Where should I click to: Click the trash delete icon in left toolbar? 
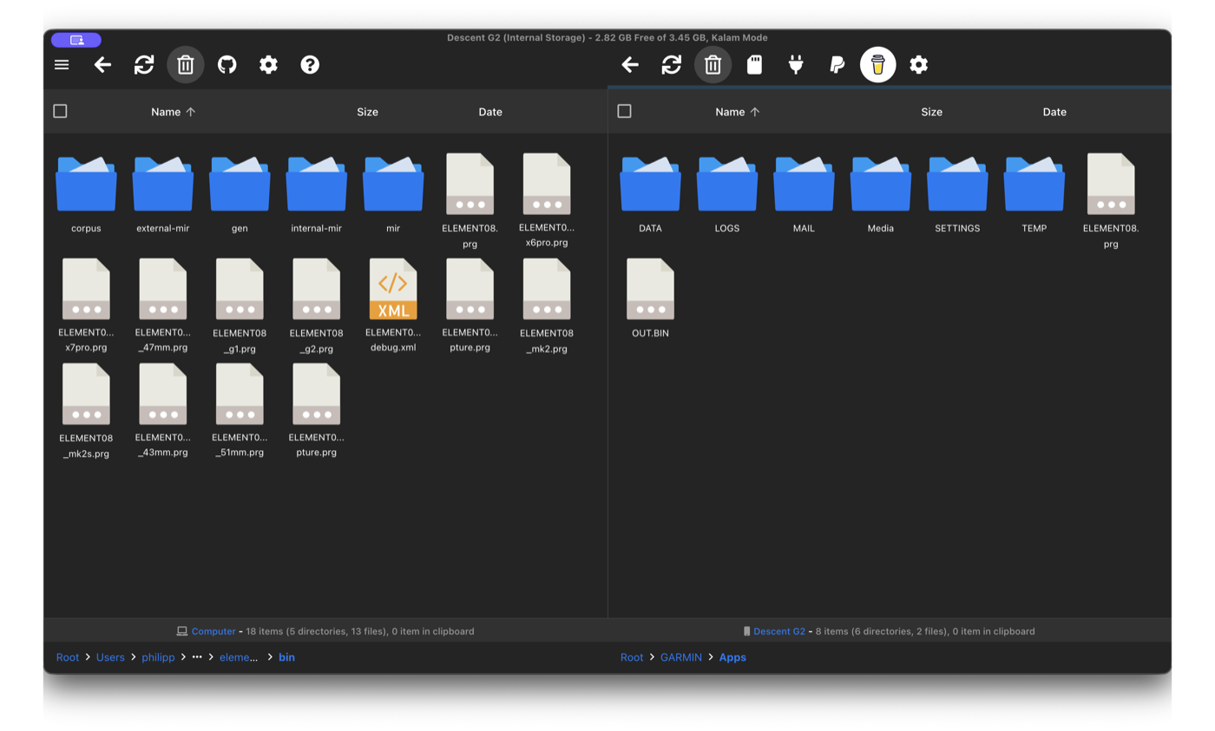tap(186, 65)
